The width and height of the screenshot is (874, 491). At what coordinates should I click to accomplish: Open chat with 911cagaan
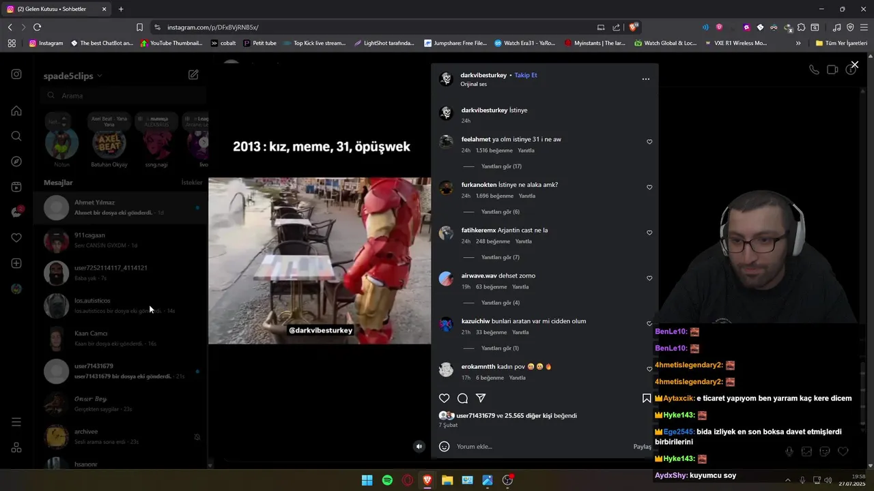click(x=121, y=240)
